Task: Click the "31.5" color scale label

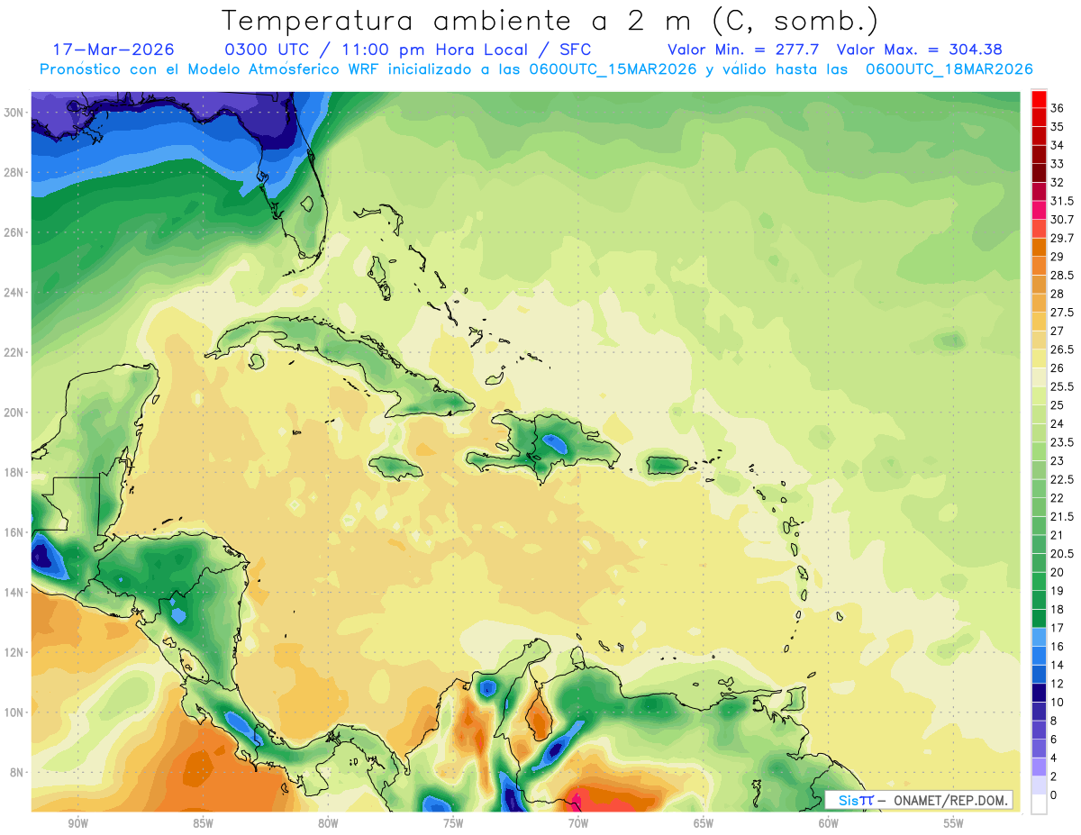Action: click(1062, 201)
